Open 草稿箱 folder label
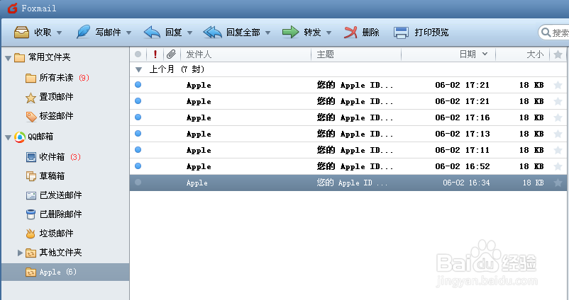This screenshot has width=569, height=300. tap(52, 176)
